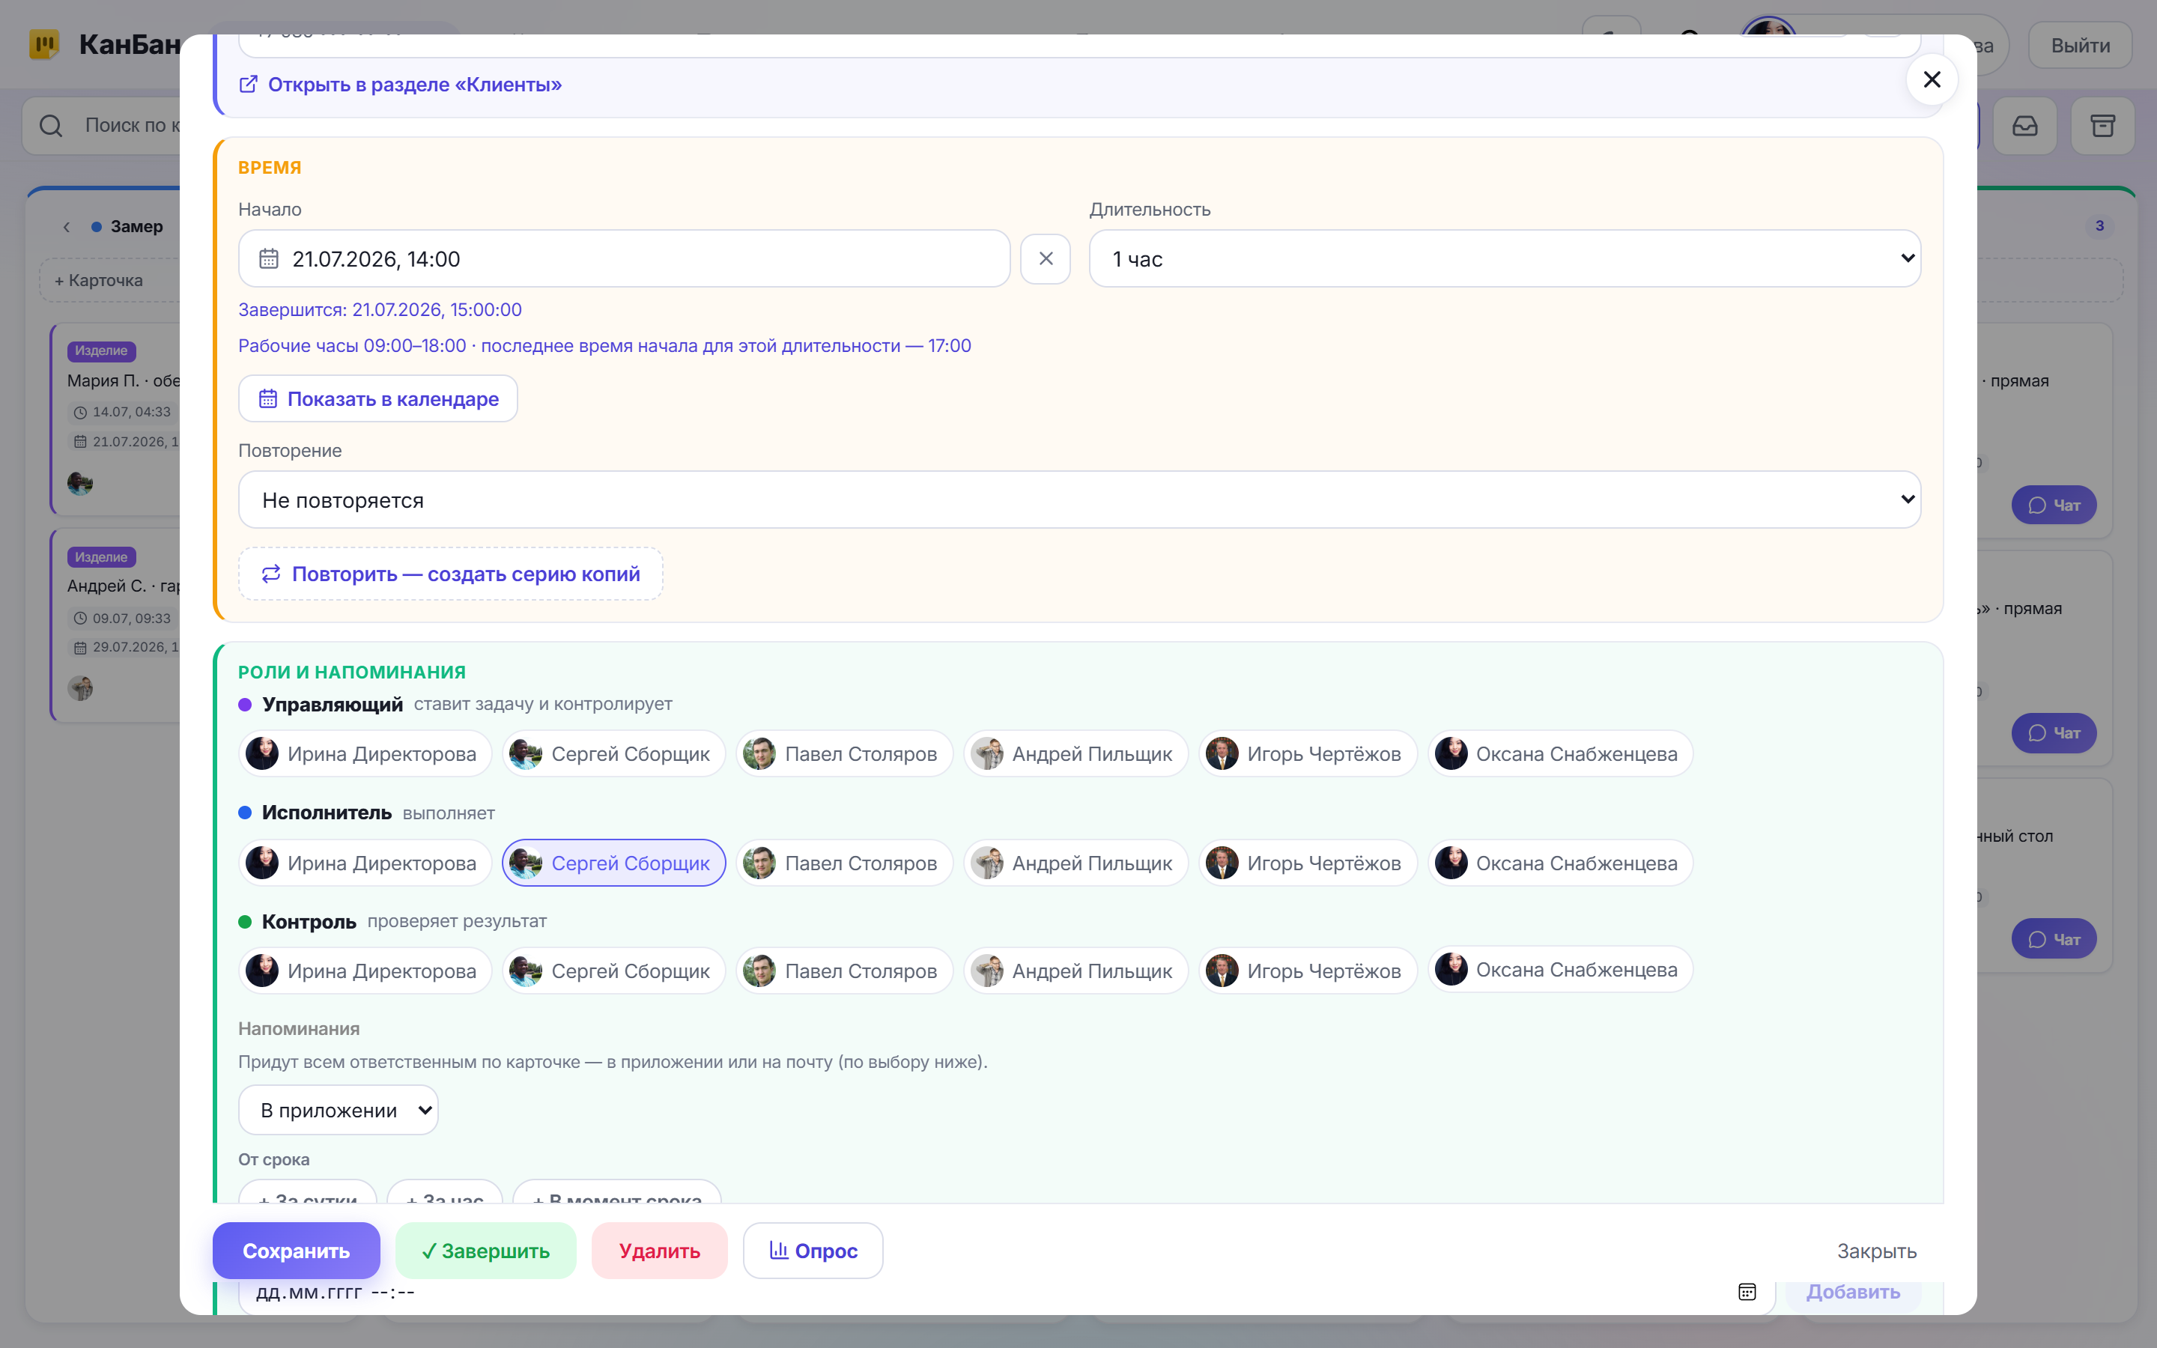
Task: Click the Изделие tag on Мария П. card
Action: [x=100, y=350]
